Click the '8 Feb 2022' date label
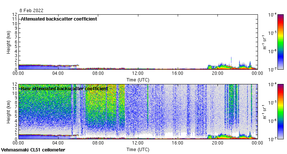 click(x=32, y=11)
